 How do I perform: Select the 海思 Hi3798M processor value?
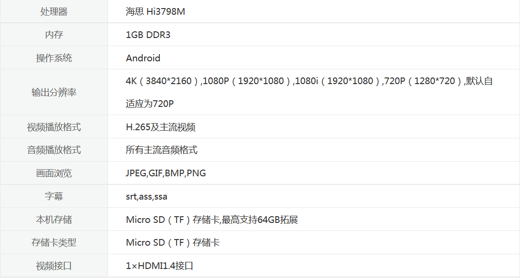pyautogui.click(x=155, y=11)
